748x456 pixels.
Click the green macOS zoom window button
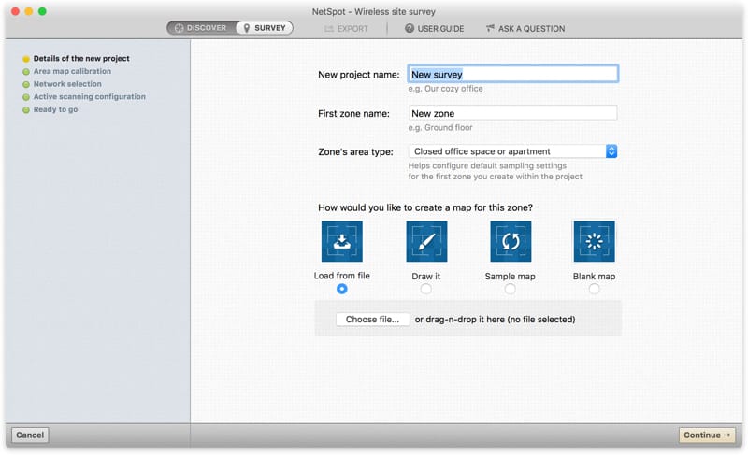tap(42, 11)
